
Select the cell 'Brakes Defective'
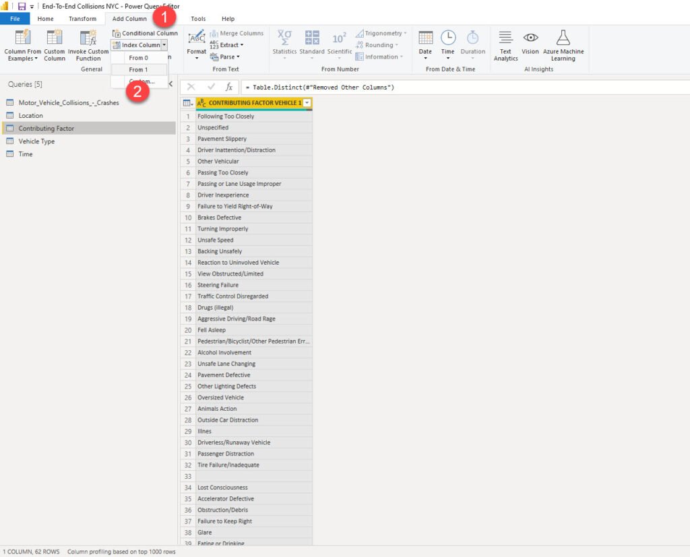pyautogui.click(x=254, y=218)
